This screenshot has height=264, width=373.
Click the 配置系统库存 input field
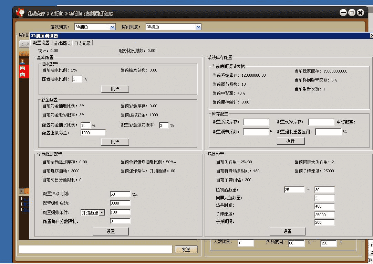tap(256, 122)
